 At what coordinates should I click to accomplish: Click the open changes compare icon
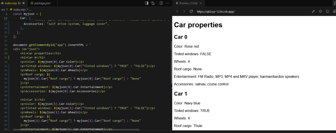point(153,3)
